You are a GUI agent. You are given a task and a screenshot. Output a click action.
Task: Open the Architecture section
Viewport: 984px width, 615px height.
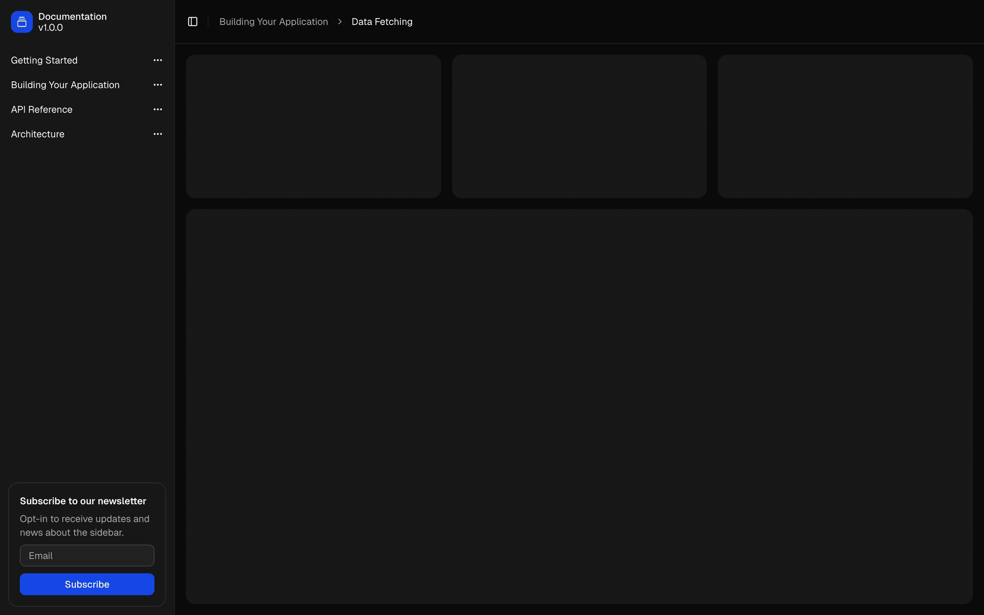37,134
